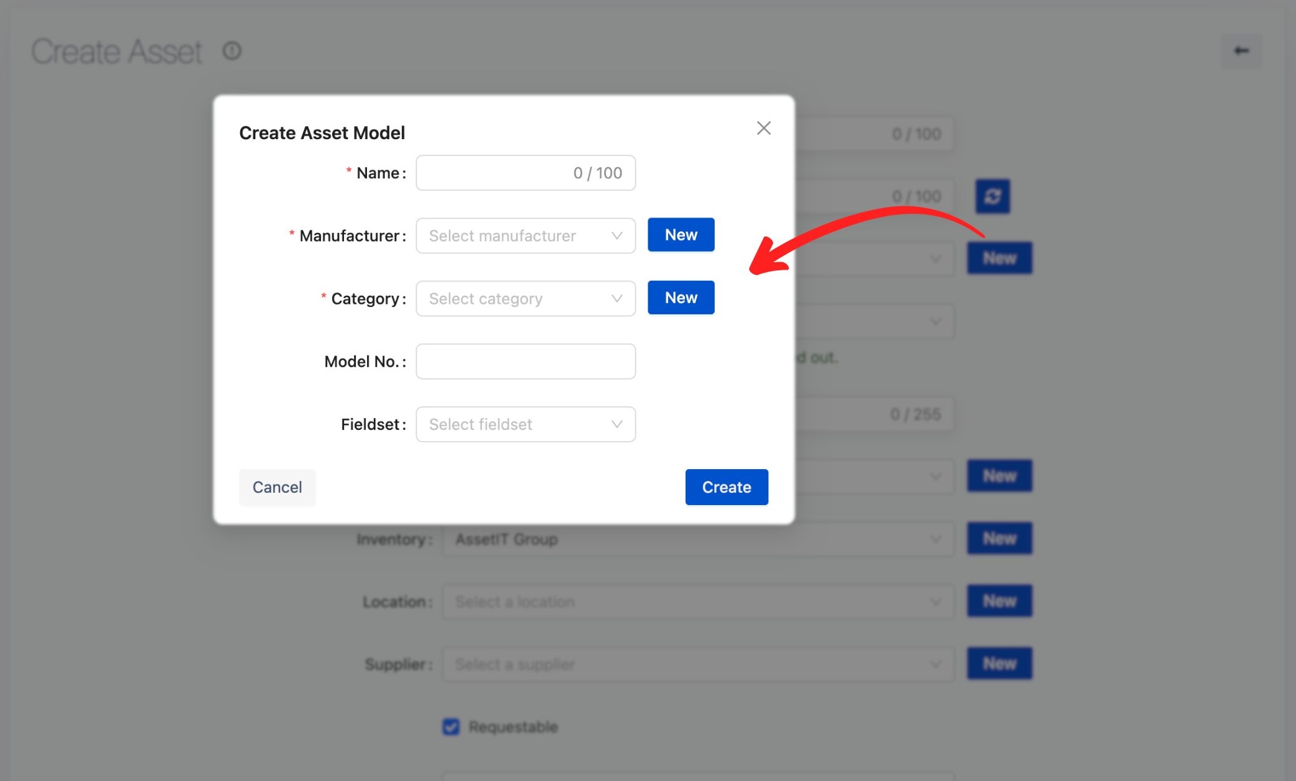The height and width of the screenshot is (781, 1296).
Task: Click the New button for Category
Action: (x=681, y=296)
